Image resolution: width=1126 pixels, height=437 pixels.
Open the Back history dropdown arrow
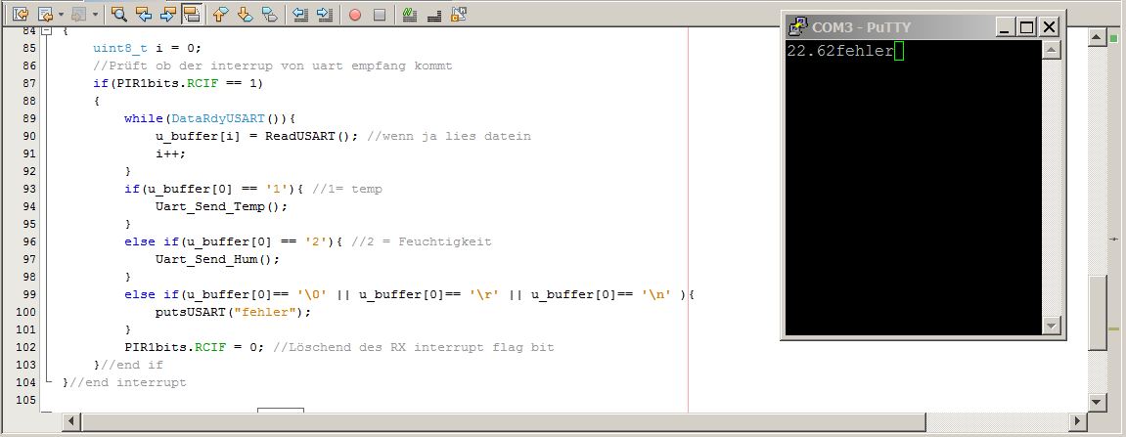(x=61, y=14)
